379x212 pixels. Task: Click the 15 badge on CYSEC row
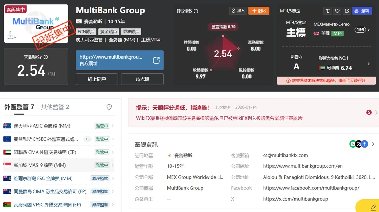coord(87,139)
